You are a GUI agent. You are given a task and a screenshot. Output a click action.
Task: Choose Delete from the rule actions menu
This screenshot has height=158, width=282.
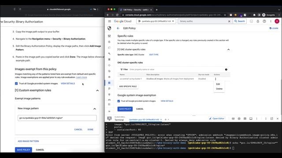[x=219, y=89]
